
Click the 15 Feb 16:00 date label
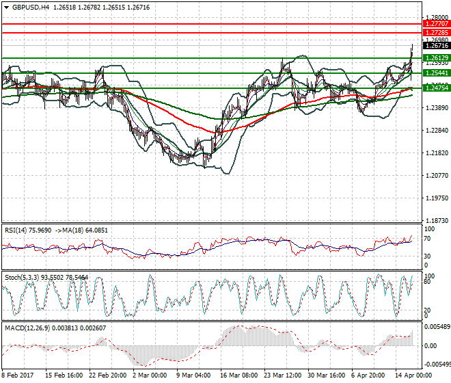point(64,375)
